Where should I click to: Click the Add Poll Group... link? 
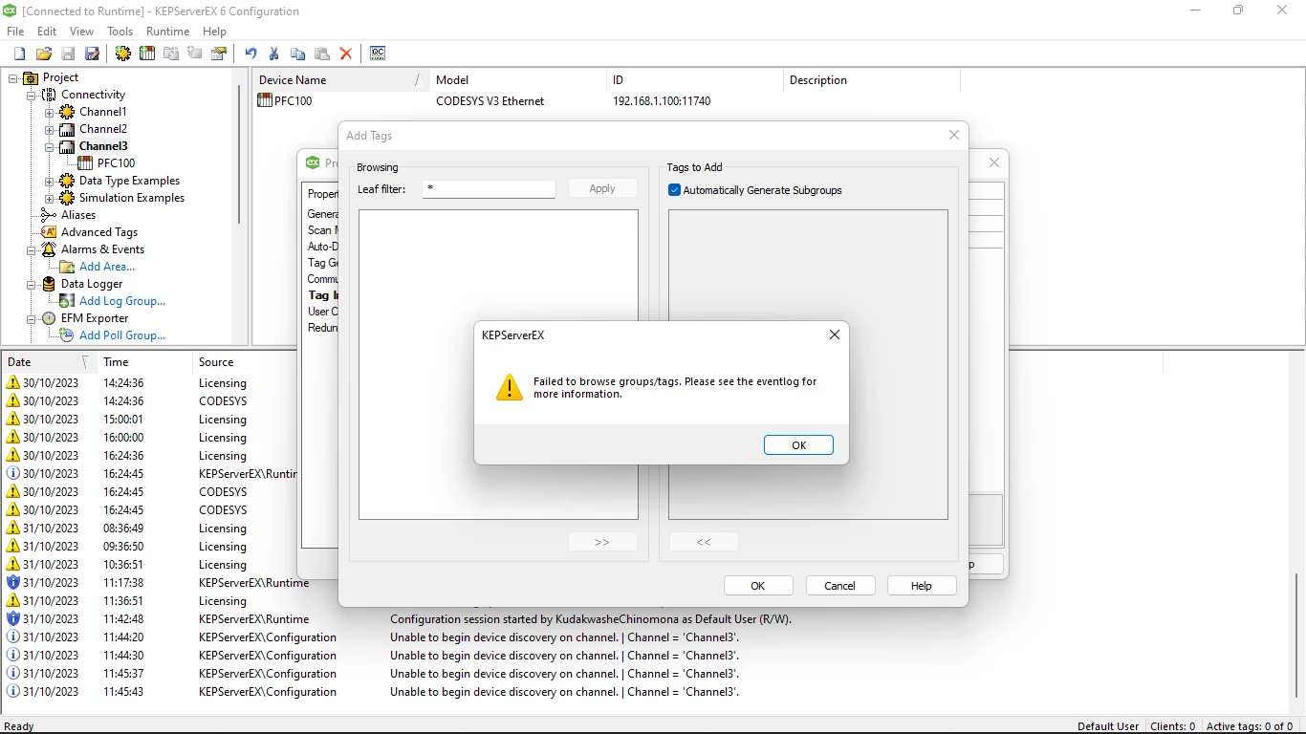(x=122, y=335)
